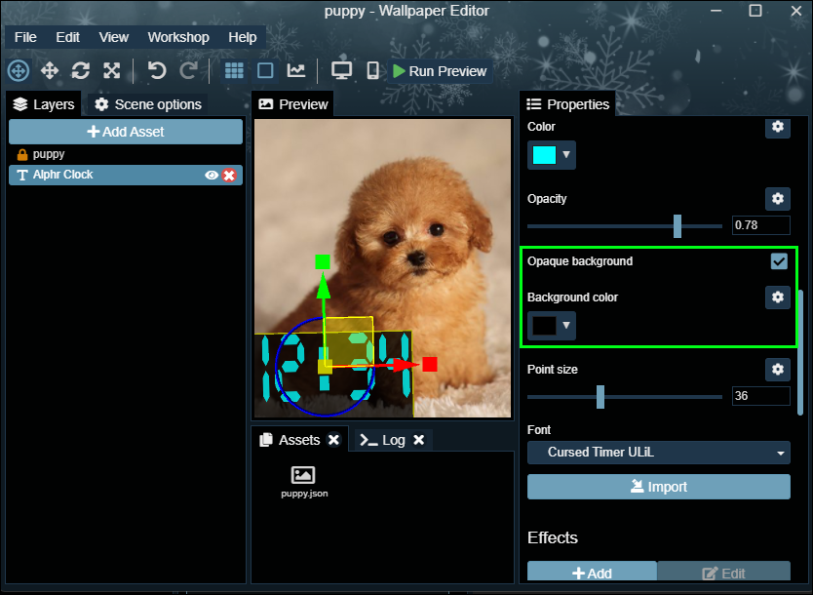Image resolution: width=813 pixels, height=595 pixels.
Task: Select the Alphr Clock layer
Action: pyautogui.click(x=126, y=175)
